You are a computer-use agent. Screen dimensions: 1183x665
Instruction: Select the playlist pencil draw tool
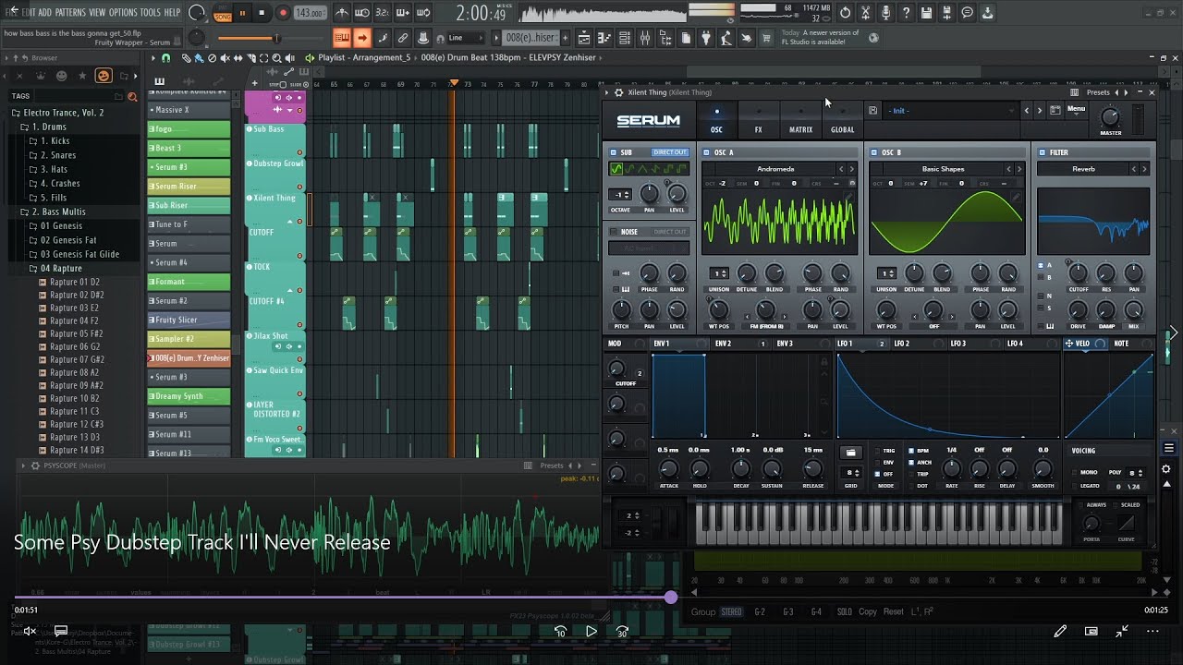[x=186, y=57]
